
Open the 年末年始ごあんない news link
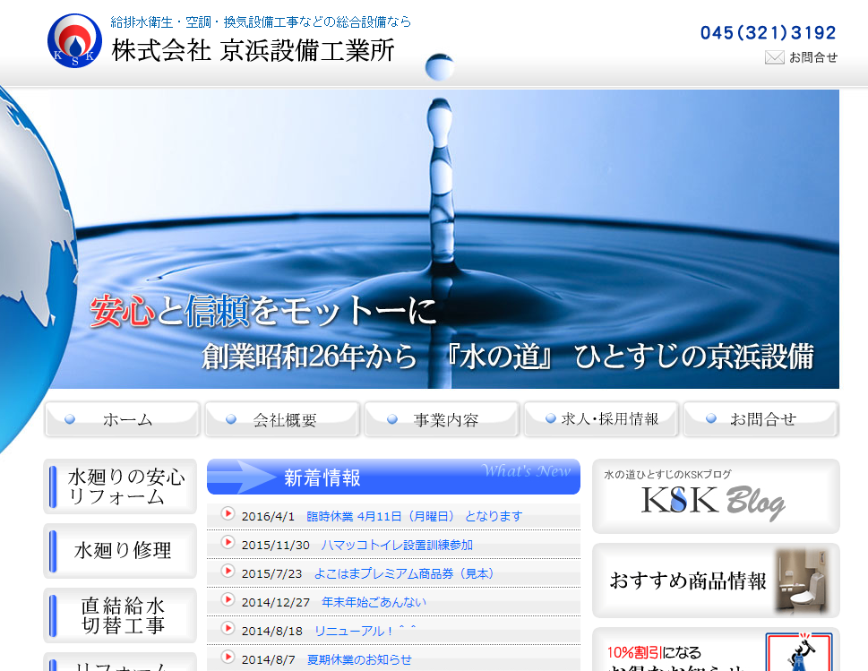tap(374, 602)
